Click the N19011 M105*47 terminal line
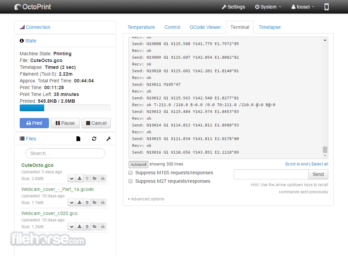348x256 pixels. 156,84
